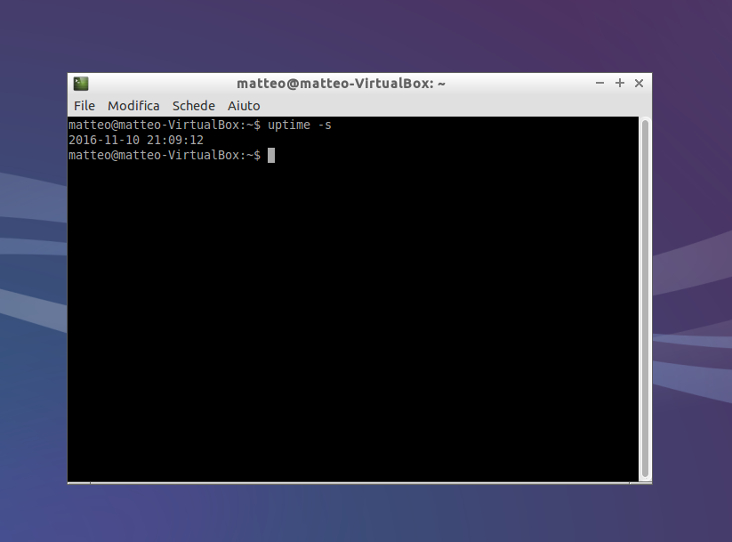
Task: Open the File menu
Action: [x=84, y=106]
